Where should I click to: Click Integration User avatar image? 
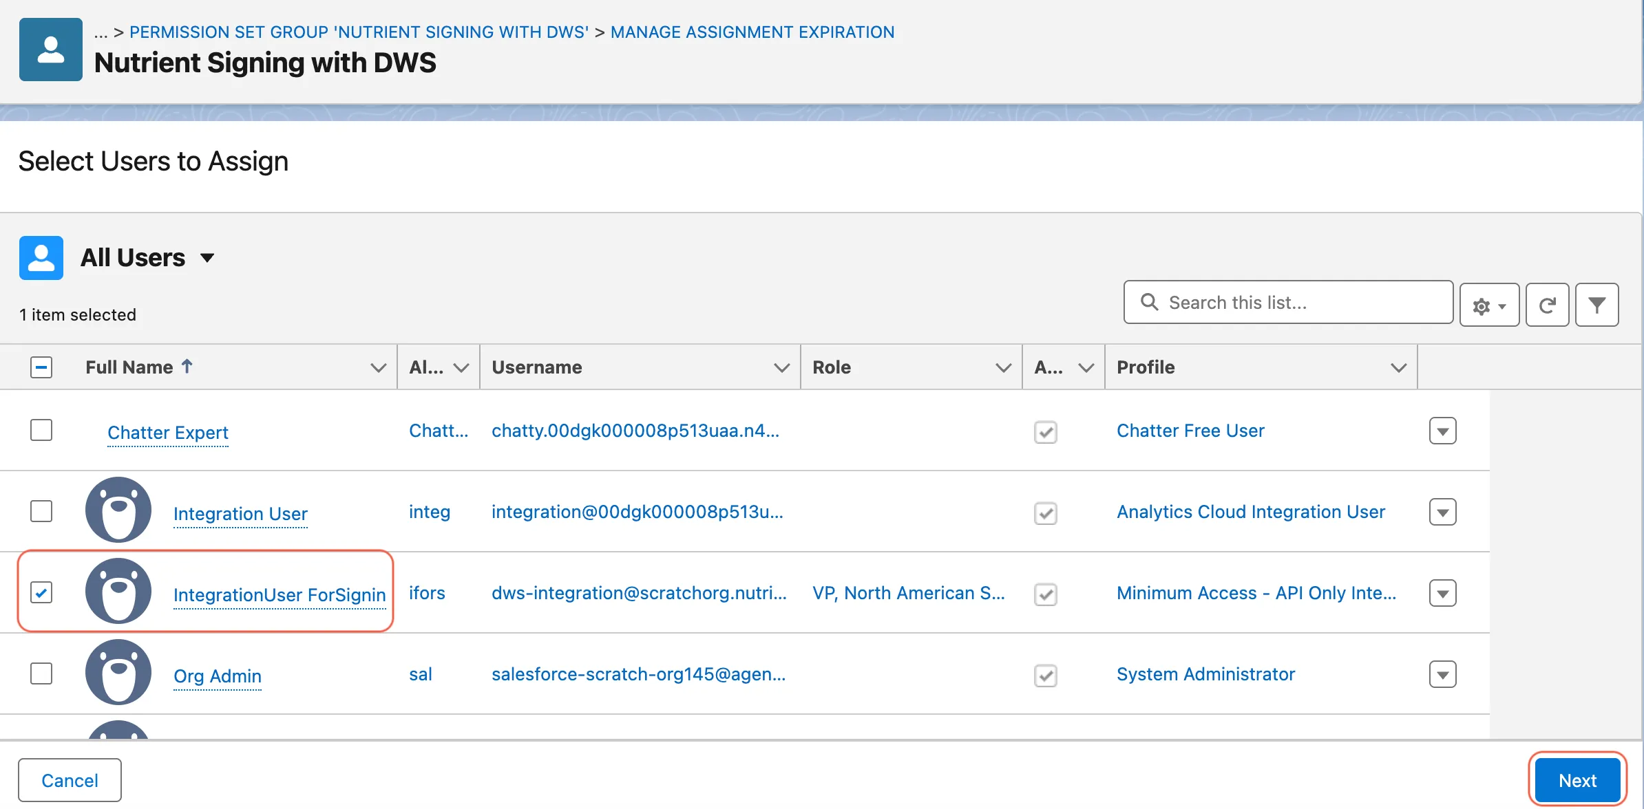(x=118, y=510)
